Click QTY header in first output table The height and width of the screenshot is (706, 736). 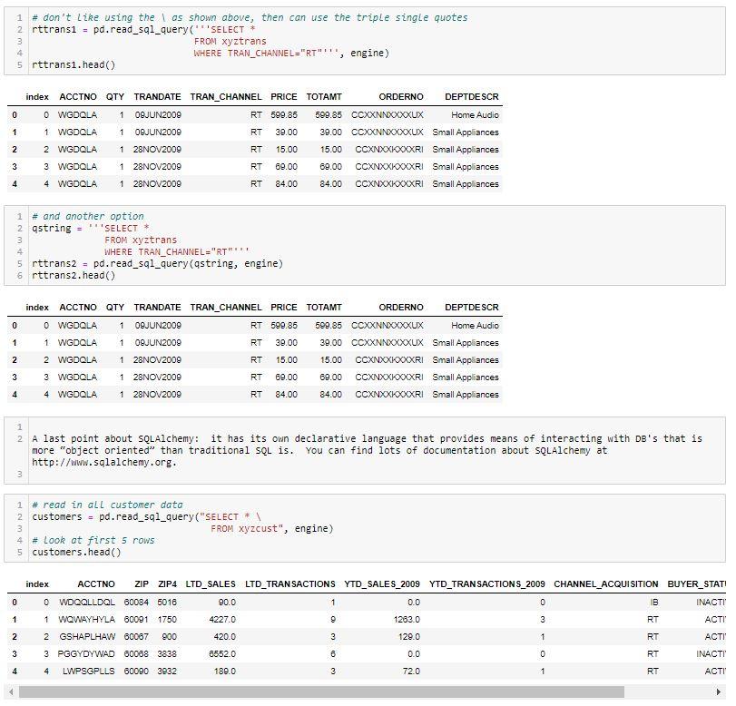pyautogui.click(x=115, y=97)
